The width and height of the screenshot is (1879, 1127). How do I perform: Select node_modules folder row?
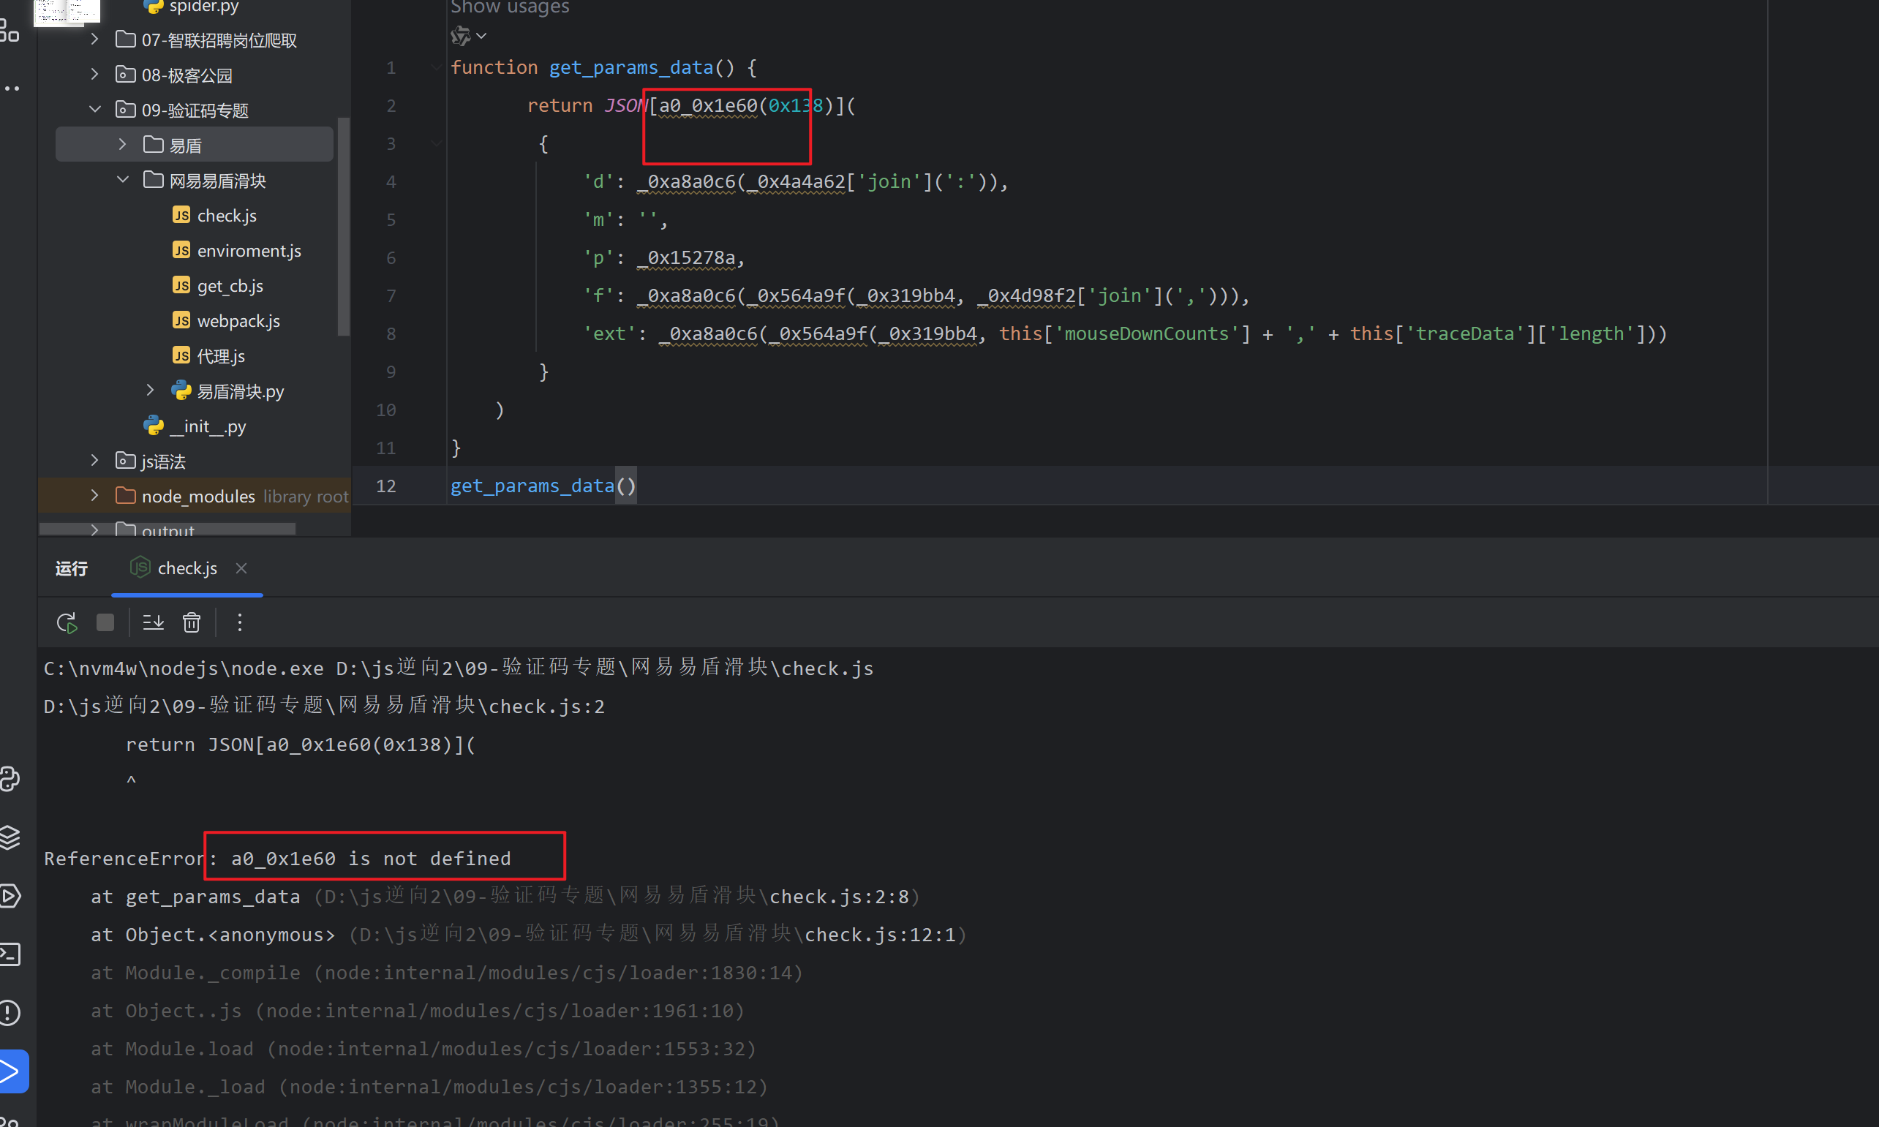[195, 496]
